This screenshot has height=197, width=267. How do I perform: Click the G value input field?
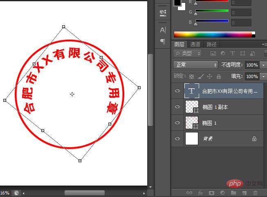(241, 12)
